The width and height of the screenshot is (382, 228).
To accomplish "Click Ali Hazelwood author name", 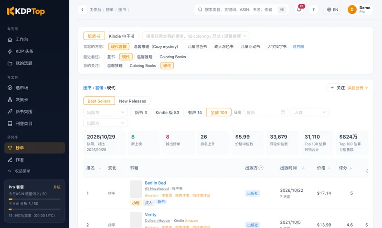I will 157,188.
